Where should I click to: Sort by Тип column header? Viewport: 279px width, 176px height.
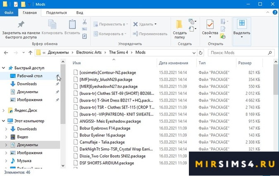pyautogui.click(x=202, y=63)
